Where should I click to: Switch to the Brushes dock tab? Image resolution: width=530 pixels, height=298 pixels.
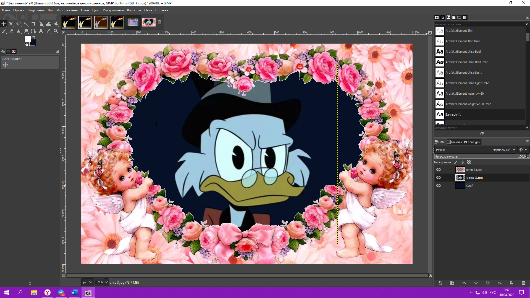tap(437, 17)
